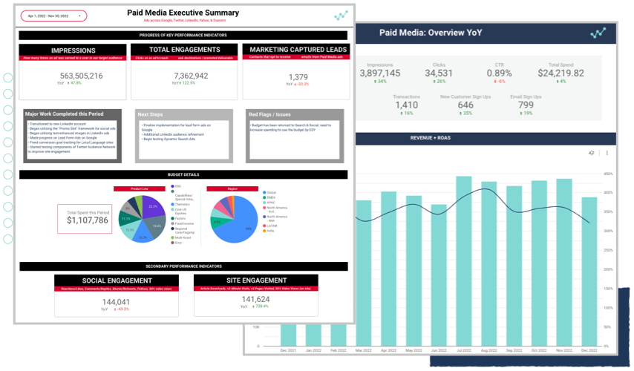Click the Progress of Key Performance Indicators header
This screenshot has width=634, height=371.
(x=183, y=35)
